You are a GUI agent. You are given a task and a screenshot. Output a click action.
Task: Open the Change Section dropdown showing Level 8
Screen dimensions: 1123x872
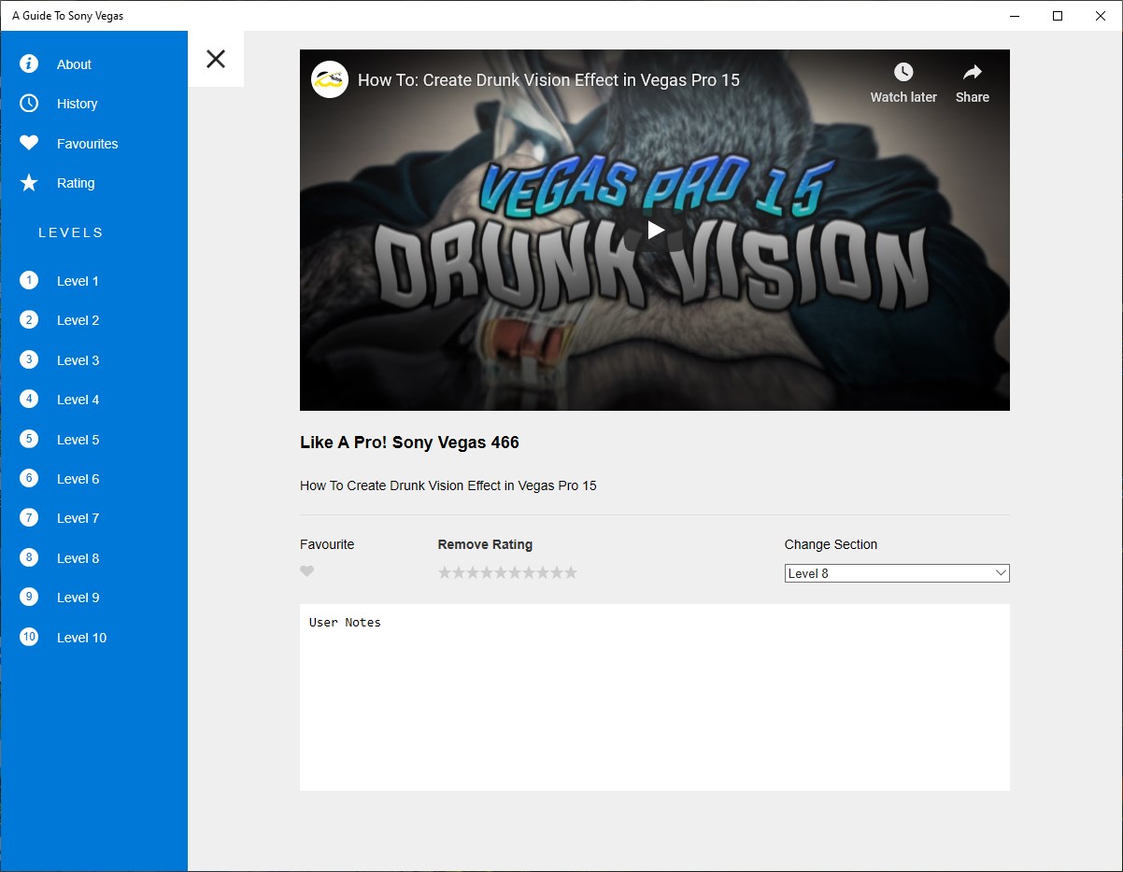tap(897, 573)
